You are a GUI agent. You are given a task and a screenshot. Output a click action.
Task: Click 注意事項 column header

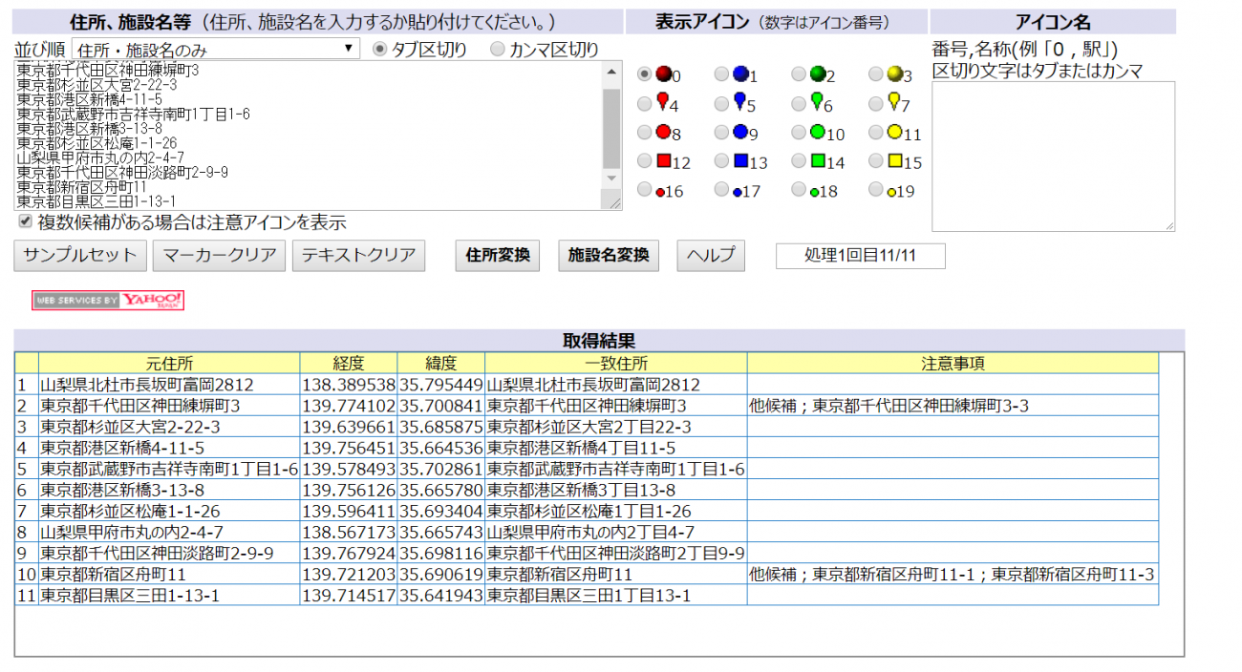click(x=953, y=363)
